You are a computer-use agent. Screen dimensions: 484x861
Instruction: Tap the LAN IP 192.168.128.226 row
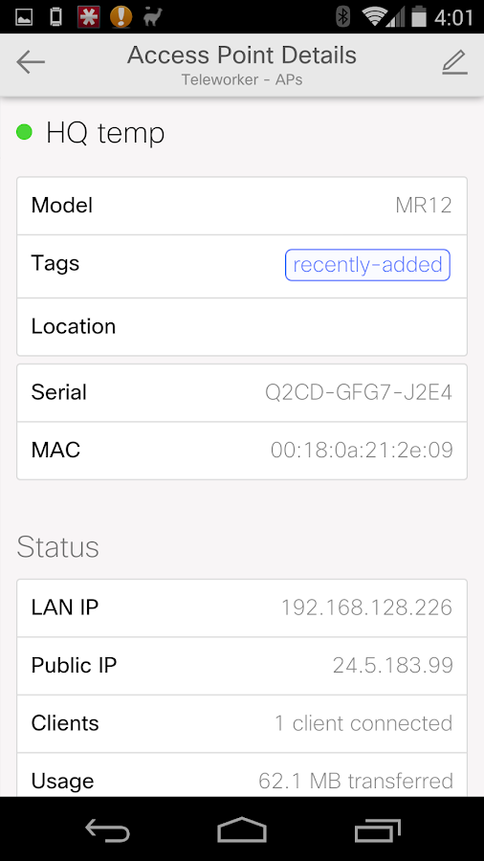tap(242, 607)
